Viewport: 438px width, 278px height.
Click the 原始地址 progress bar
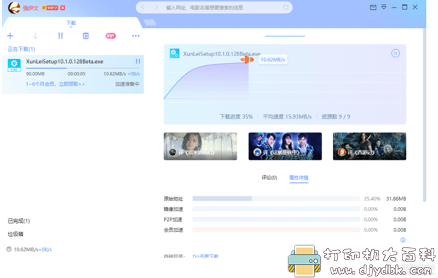click(276, 199)
